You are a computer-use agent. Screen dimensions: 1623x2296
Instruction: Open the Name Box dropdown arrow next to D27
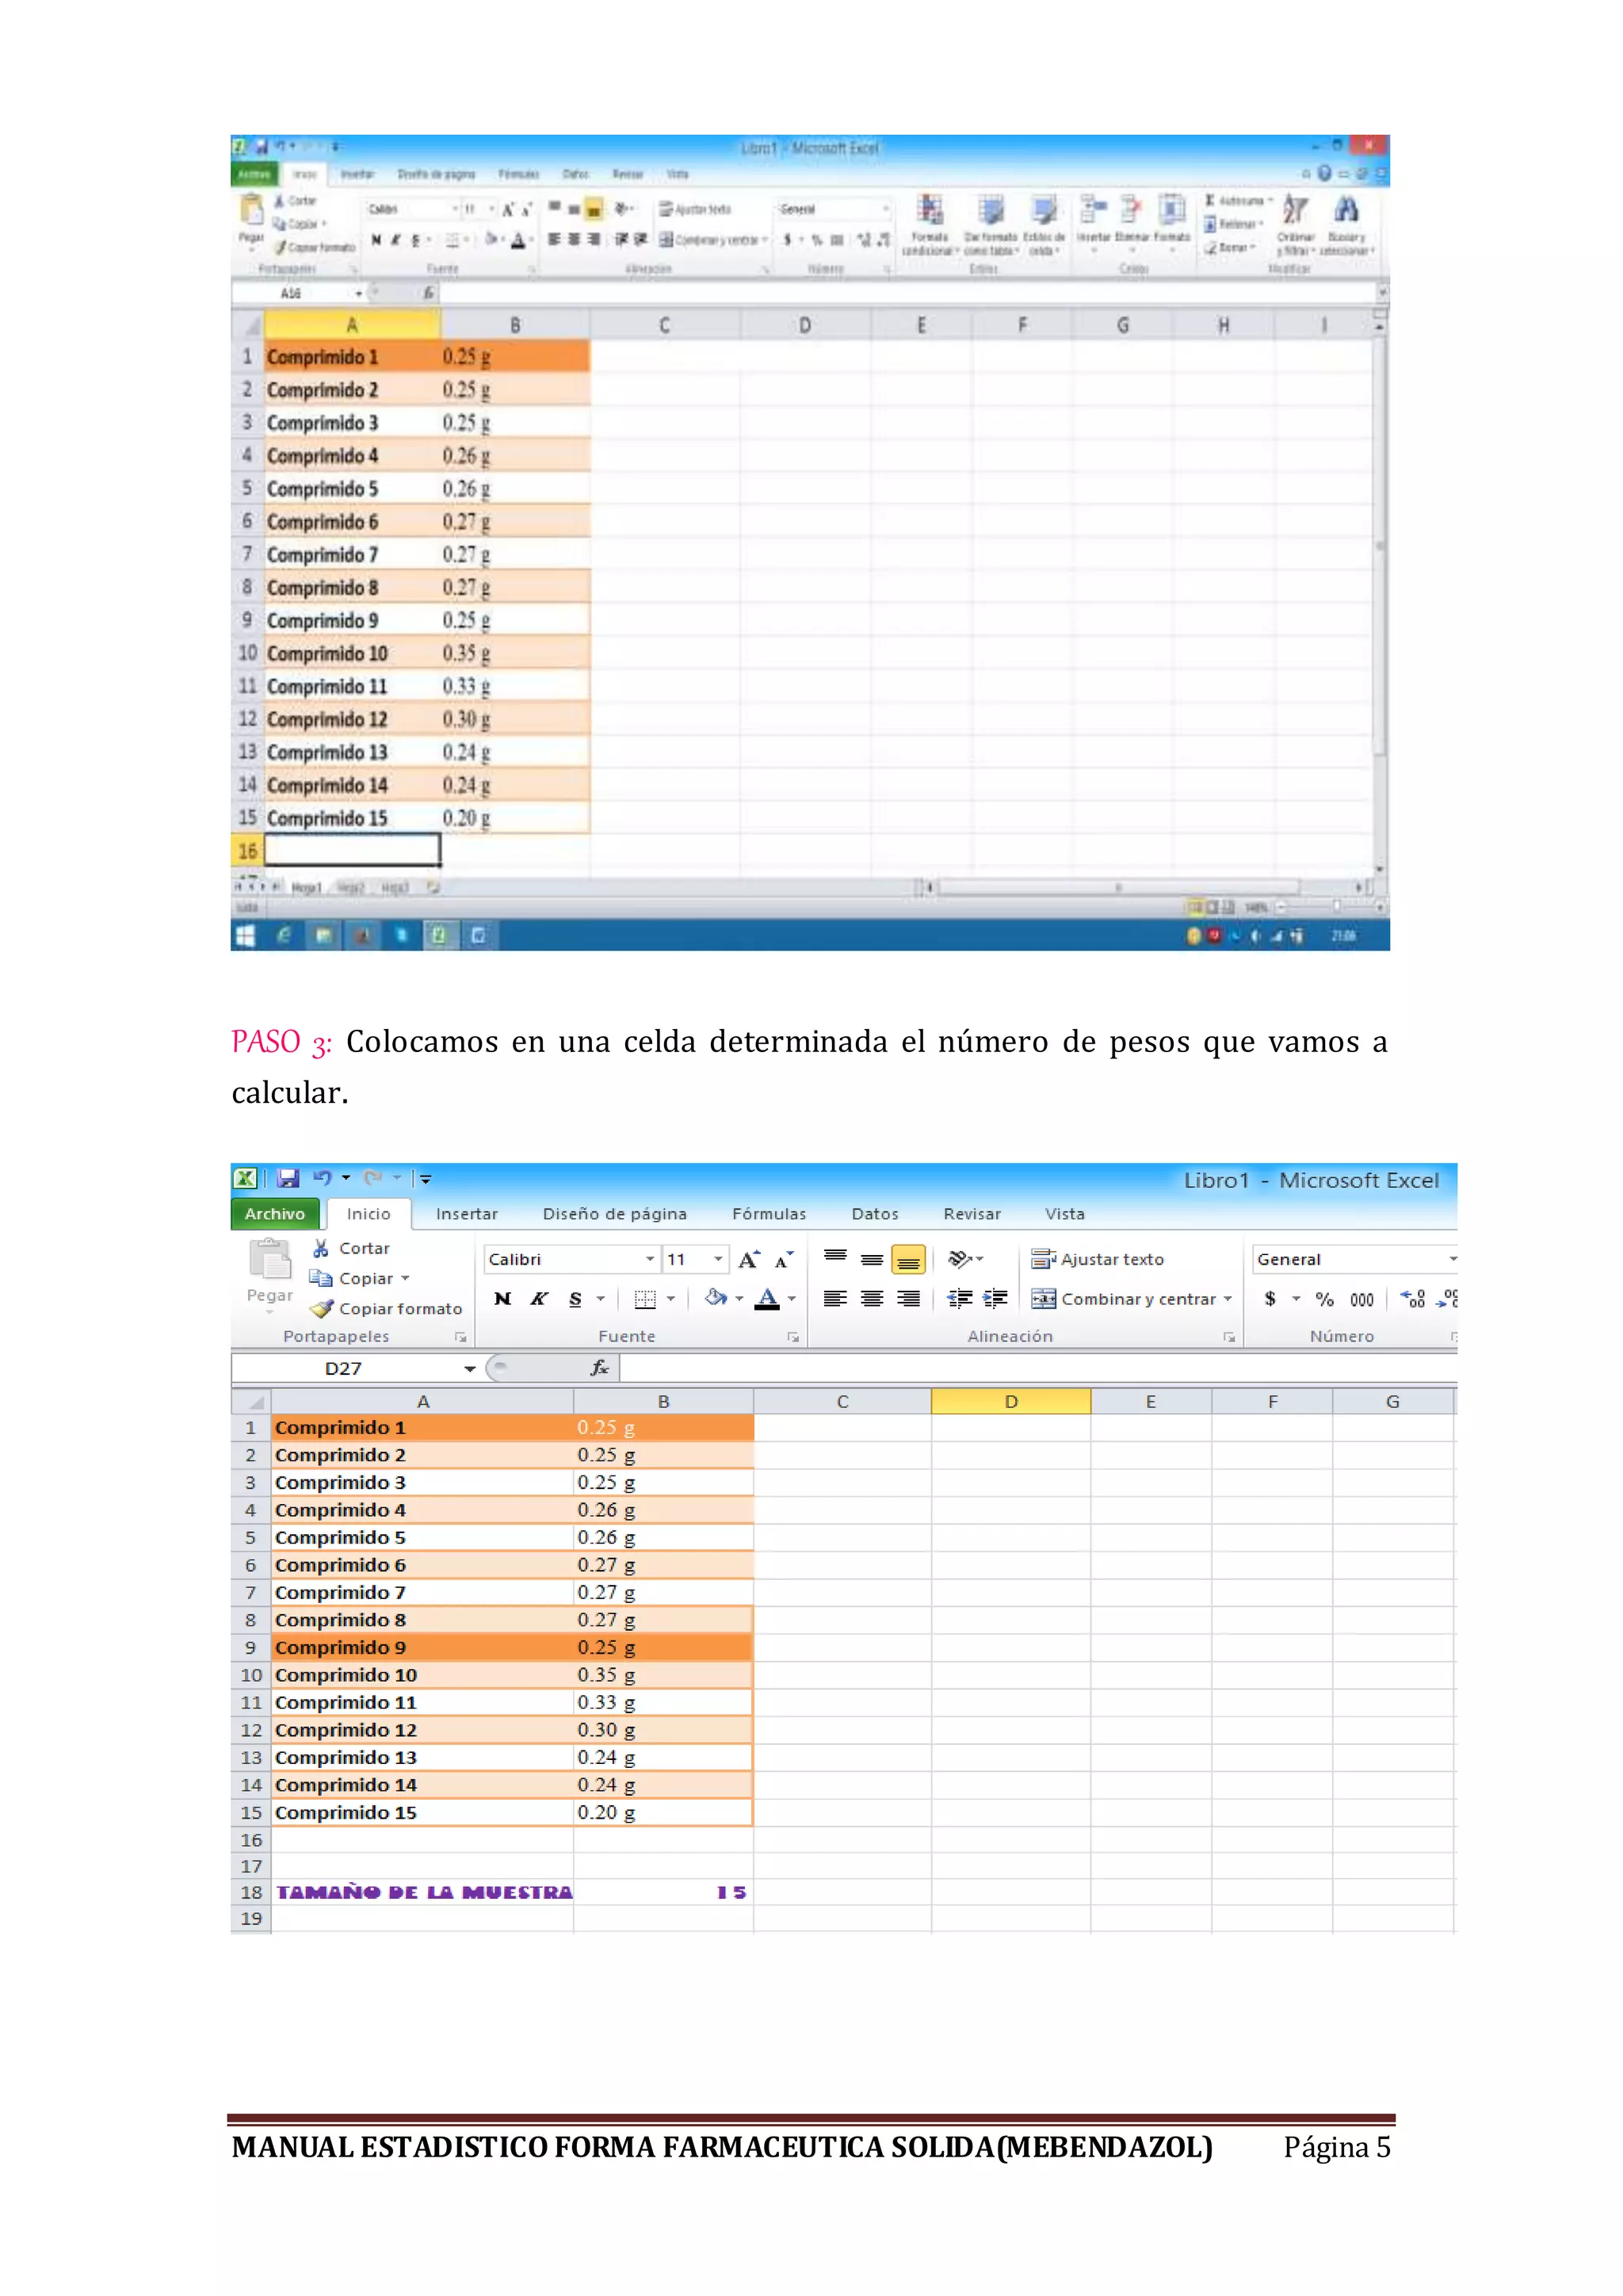point(468,1368)
